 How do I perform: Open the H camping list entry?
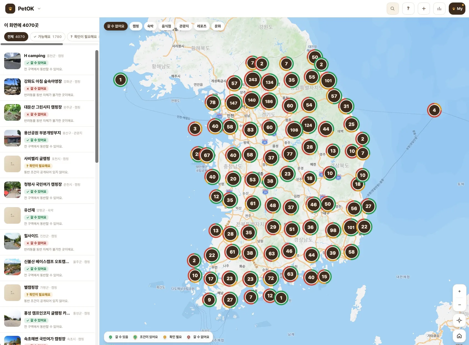[x=47, y=62]
